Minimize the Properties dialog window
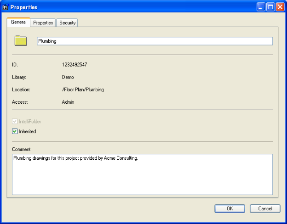Viewport: 287px width, 224px height. tap(261, 7)
